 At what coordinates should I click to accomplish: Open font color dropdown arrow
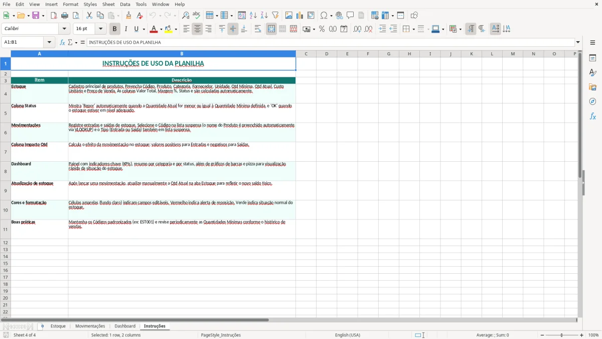[161, 29]
